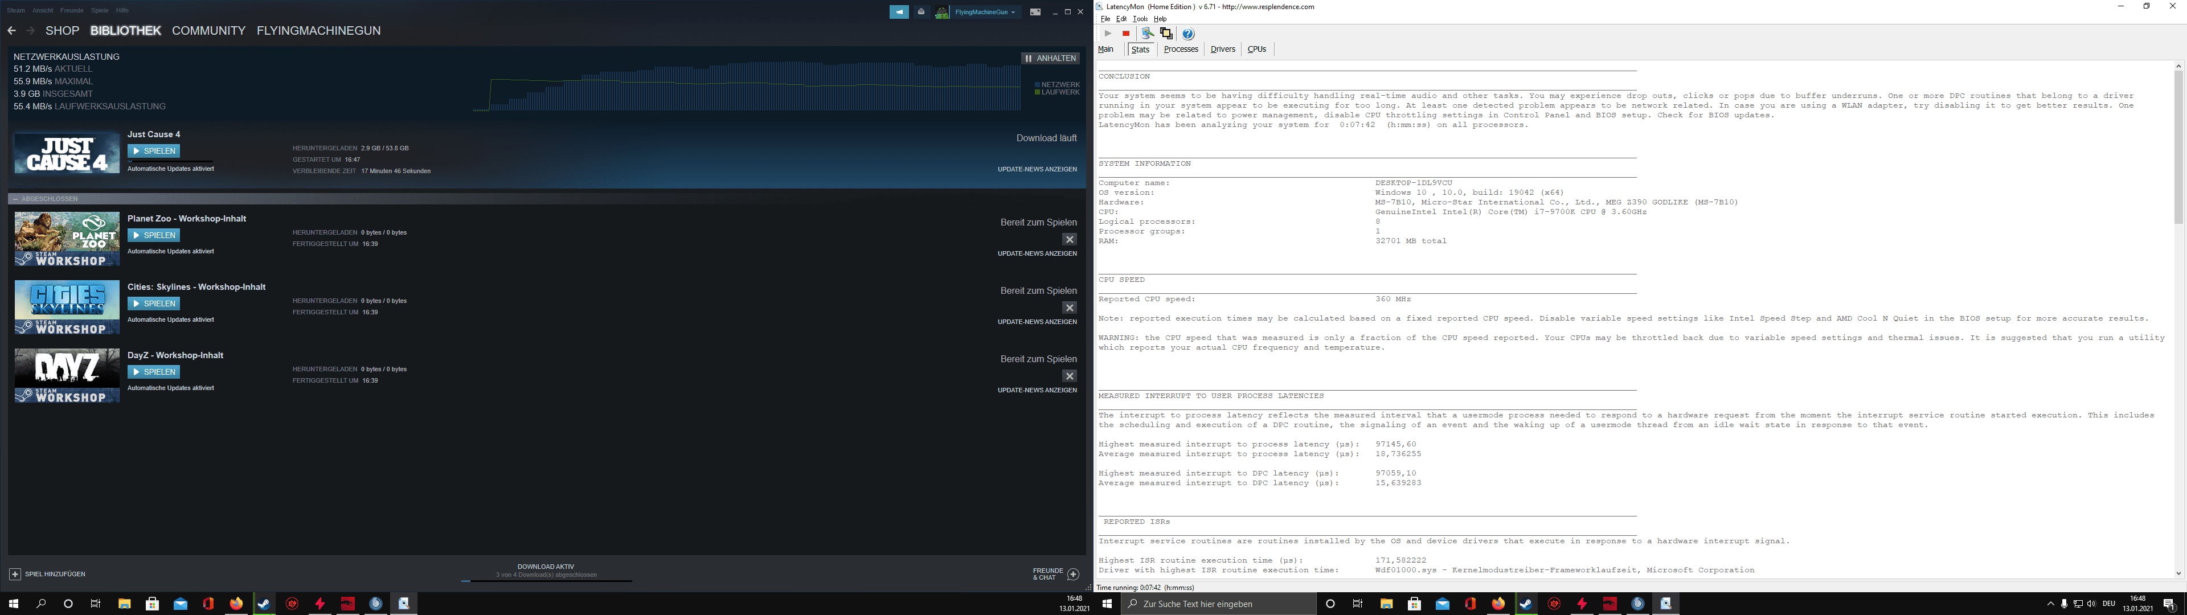2187x615 pixels.
Task: Click Spielen for DayZ Workshop
Action: coord(154,372)
